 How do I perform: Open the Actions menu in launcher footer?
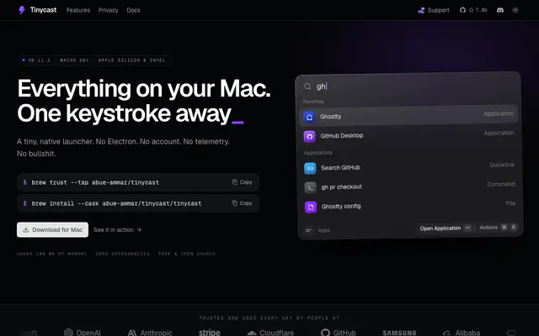pos(498,228)
